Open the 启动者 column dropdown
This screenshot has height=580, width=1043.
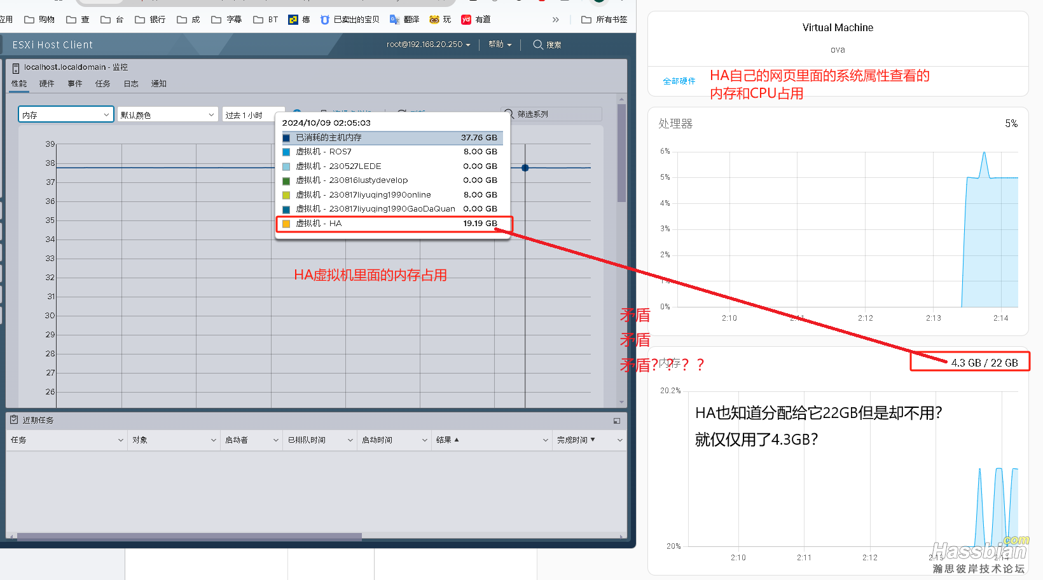[x=276, y=440]
